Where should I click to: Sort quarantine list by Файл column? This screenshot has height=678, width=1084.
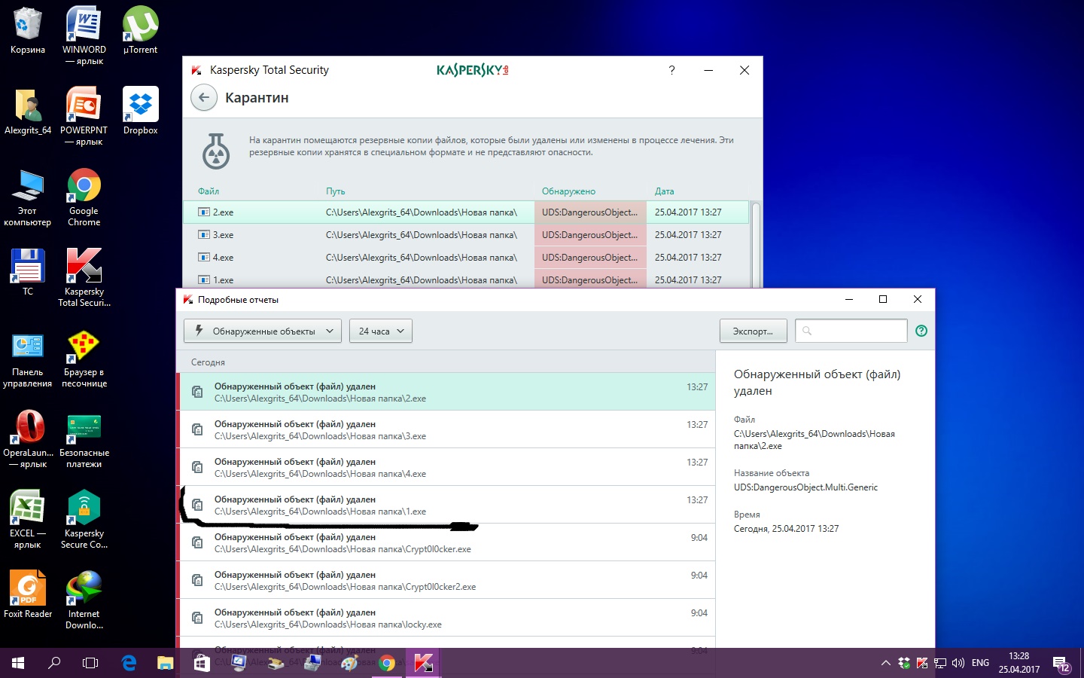209,191
